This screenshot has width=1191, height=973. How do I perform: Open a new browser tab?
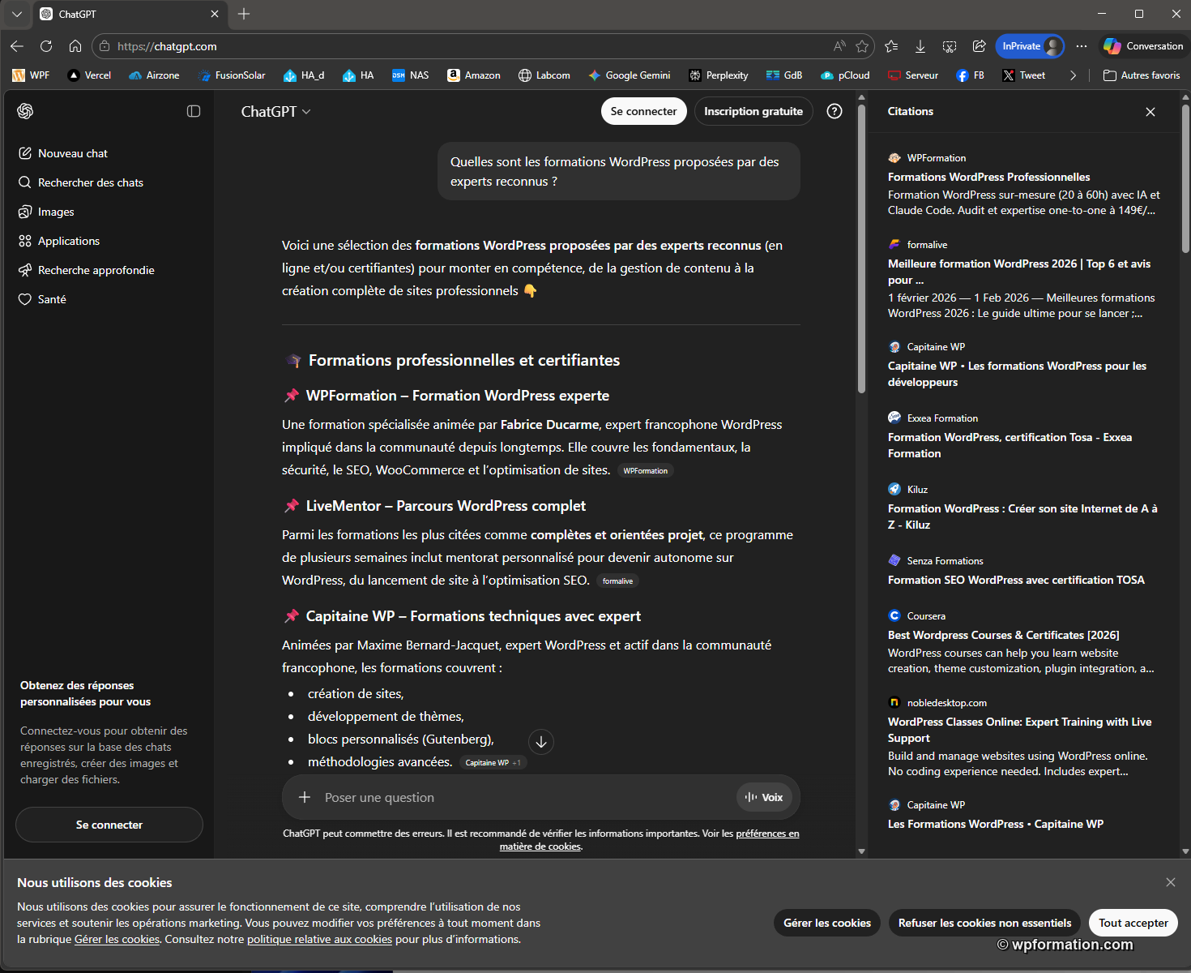click(x=244, y=14)
